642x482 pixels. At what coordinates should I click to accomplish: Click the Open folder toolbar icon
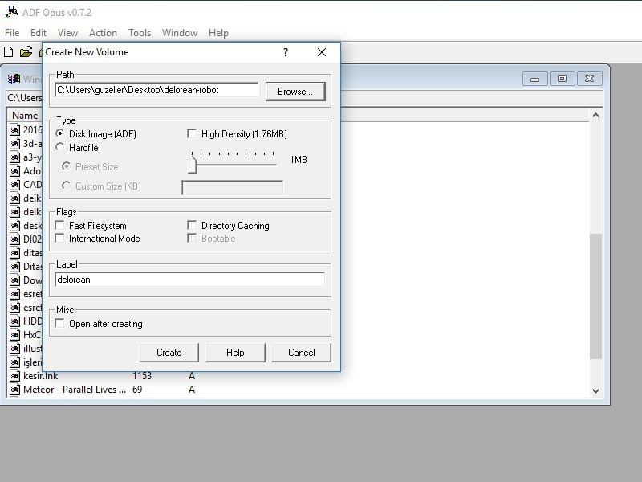[26, 52]
